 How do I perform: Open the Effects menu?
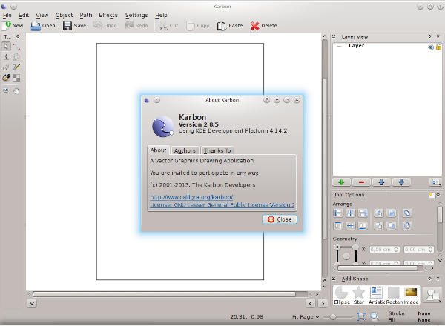tap(108, 15)
